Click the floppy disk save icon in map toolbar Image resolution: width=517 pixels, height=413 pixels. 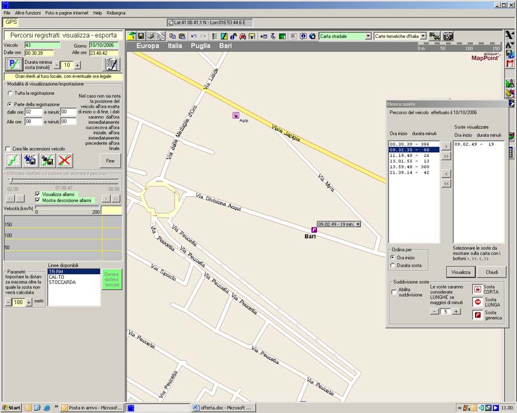coord(141,36)
